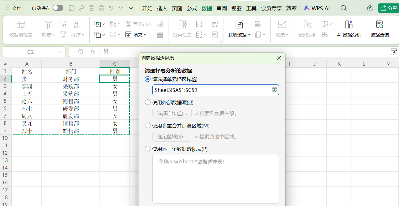The image size is (399, 206).
Task: Open the 文件 menu
Action: pos(14,8)
